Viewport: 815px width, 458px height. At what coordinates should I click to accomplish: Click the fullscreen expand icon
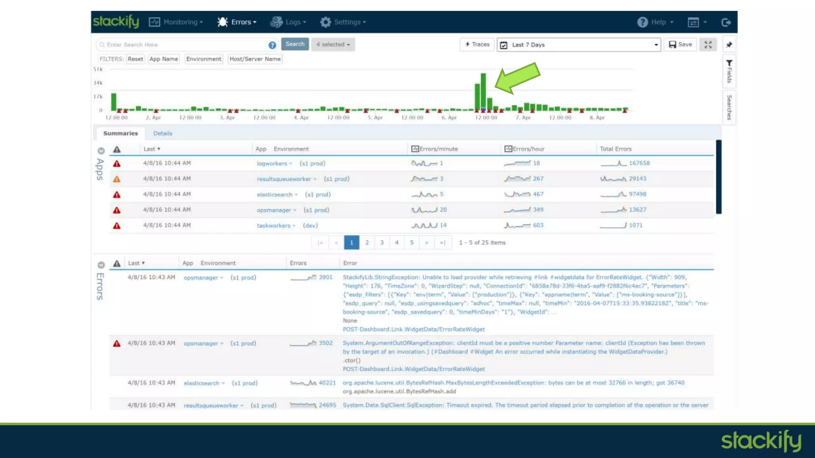[708, 45]
